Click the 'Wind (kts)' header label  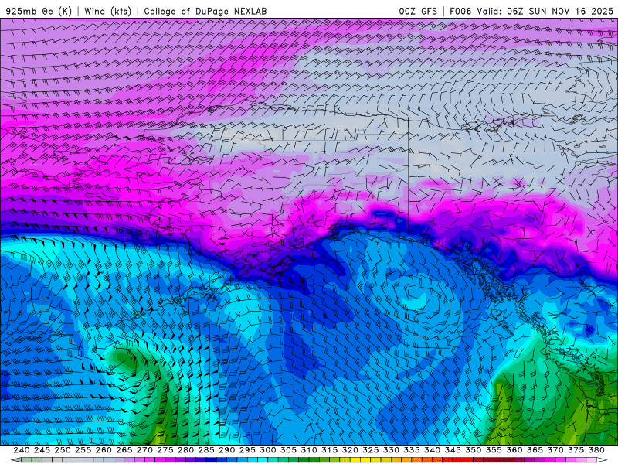pyautogui.click(x=107, y=11)
